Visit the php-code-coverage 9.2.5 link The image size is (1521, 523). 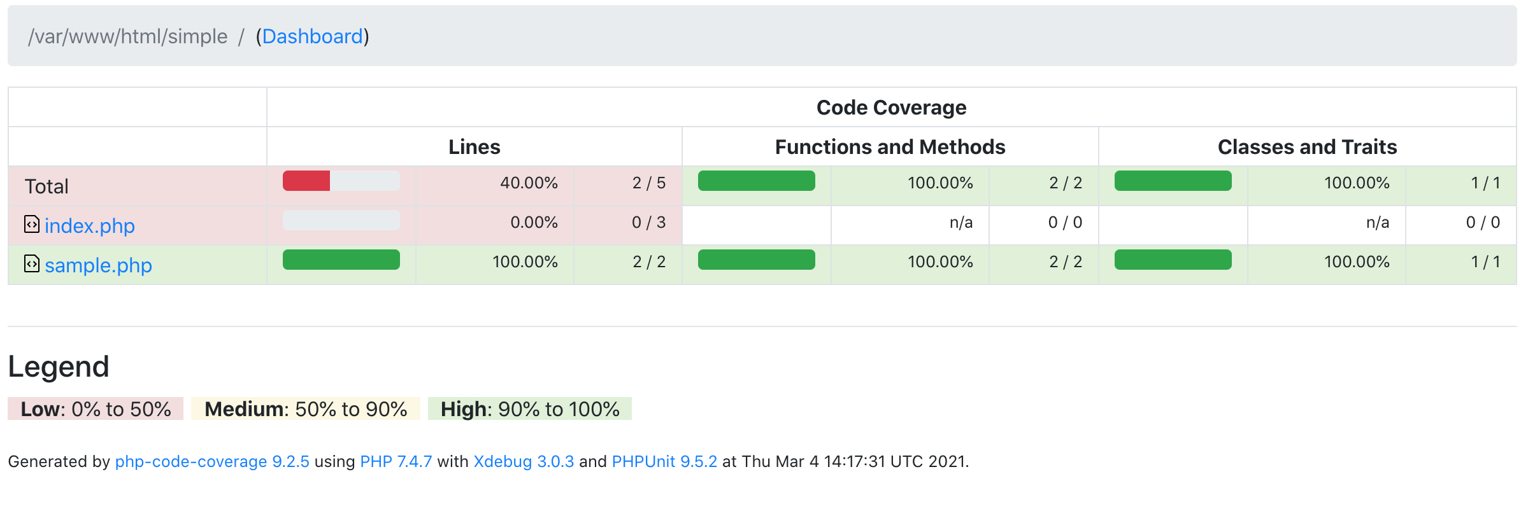[212, 461]
